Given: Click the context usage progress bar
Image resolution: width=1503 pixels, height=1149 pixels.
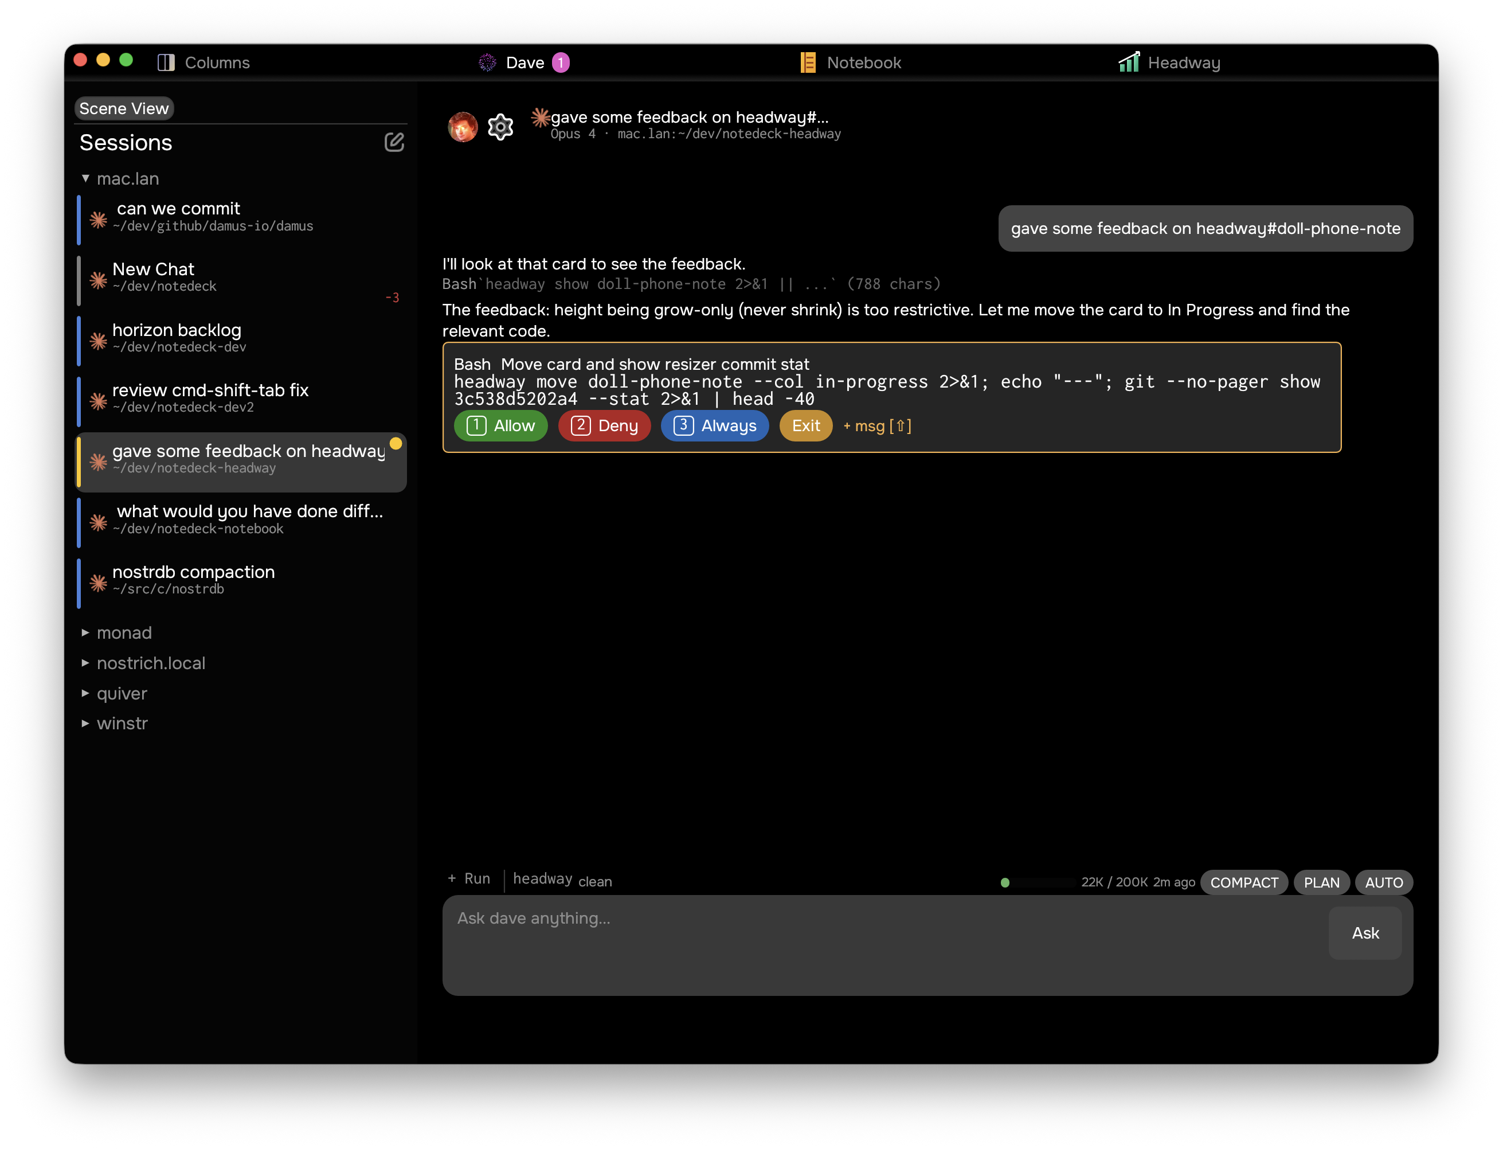Looking at the screenshot, I should point(1038,882).
